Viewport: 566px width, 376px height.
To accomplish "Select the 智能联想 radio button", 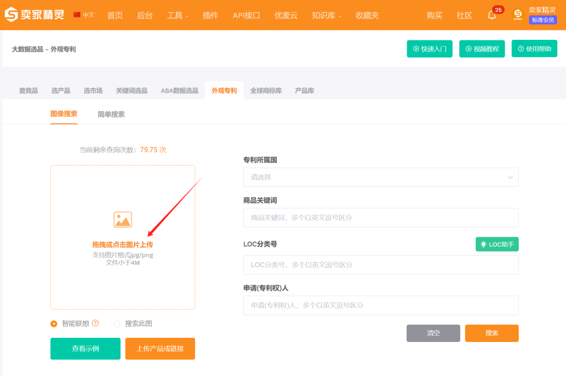I will tap(53, 324).
